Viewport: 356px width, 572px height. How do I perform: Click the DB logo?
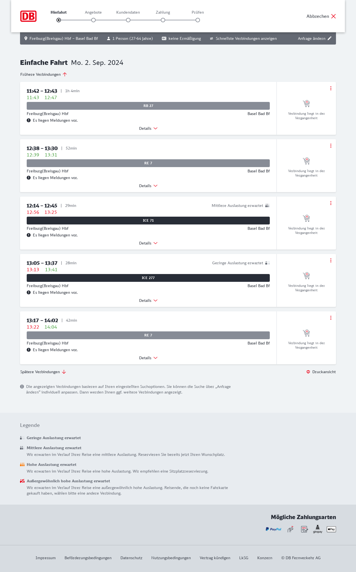pyautogui.click(x=28, y=16)
